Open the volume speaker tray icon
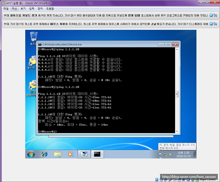Image resolution: width=220 pixels, height=182 pixels. (170, 154)
